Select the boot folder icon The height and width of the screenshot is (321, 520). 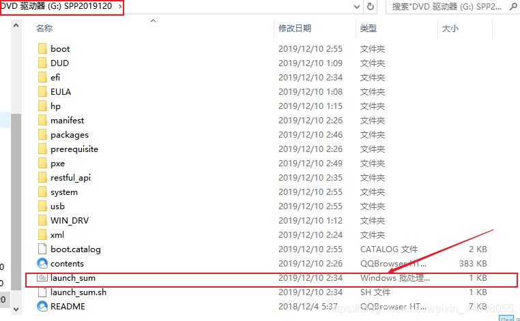(x=42, y=48)
